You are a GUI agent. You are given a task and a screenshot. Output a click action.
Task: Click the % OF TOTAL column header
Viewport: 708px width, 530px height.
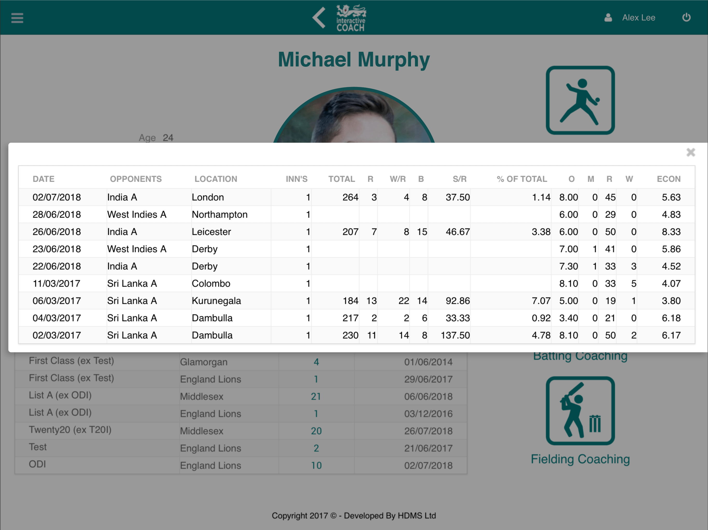[x=522, y=179]
